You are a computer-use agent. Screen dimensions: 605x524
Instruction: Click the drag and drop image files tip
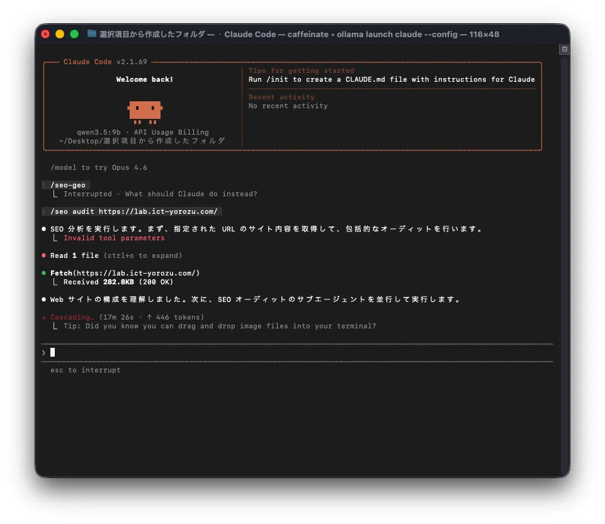[x=220, y=326]
